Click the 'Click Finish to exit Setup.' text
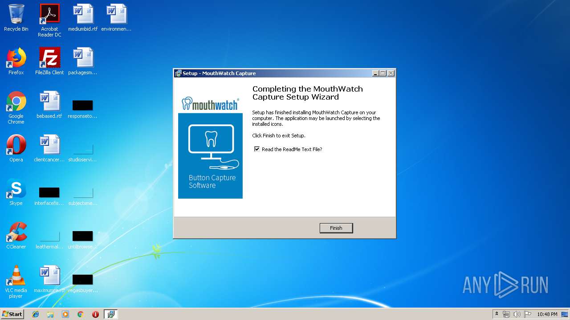Screen dimensions: 570x320 tap(279, 136)
